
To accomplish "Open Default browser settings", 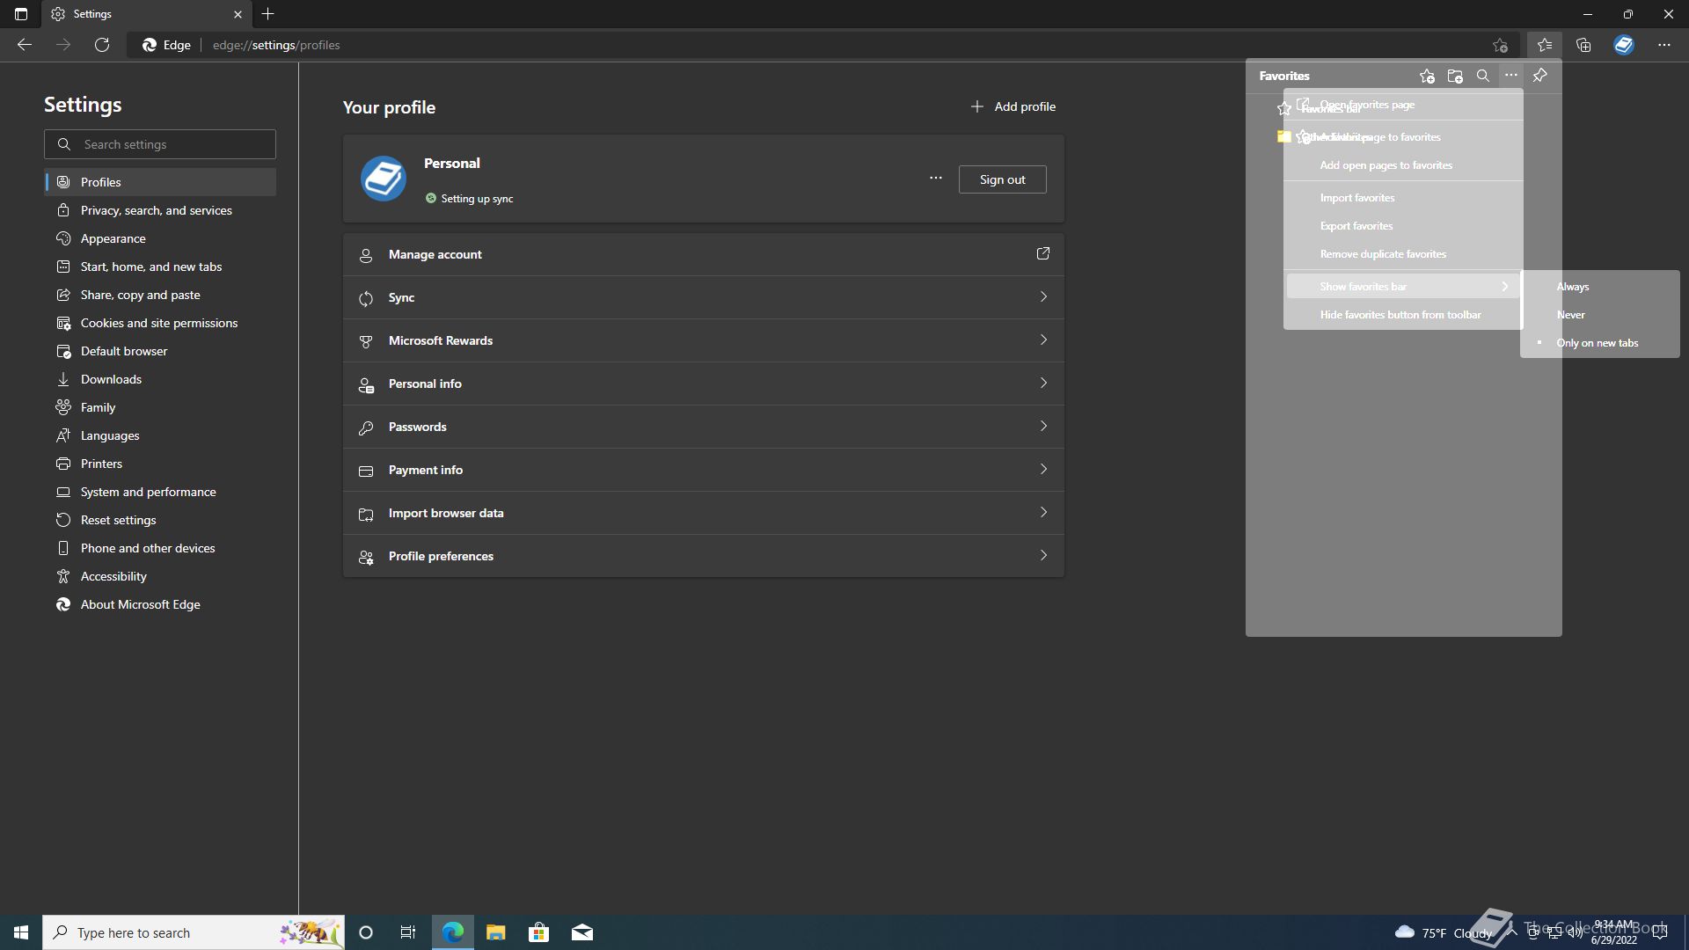I will (x=160, y=351).
